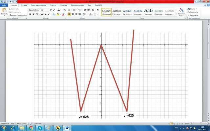The image size is (210, 131).
Task: Open the Line Spacing dropdown
Action: [85, 14]
